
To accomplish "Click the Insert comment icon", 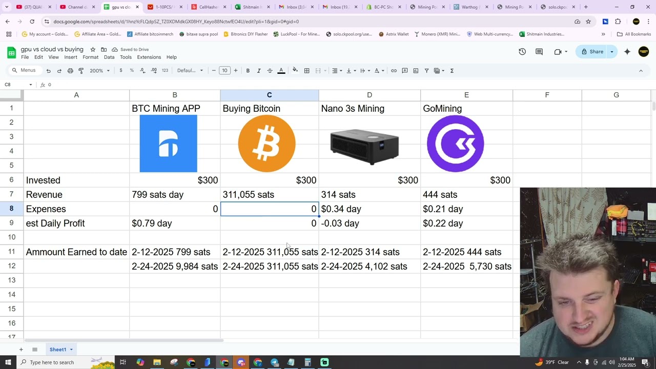I will coord(405,71).
